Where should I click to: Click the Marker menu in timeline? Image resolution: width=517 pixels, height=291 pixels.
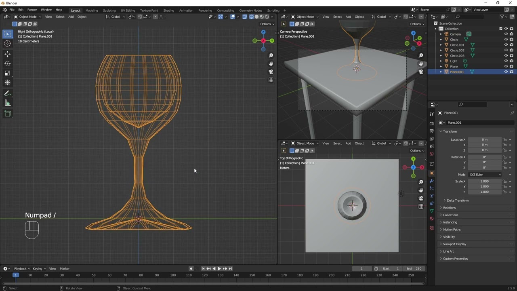(65, 269)
